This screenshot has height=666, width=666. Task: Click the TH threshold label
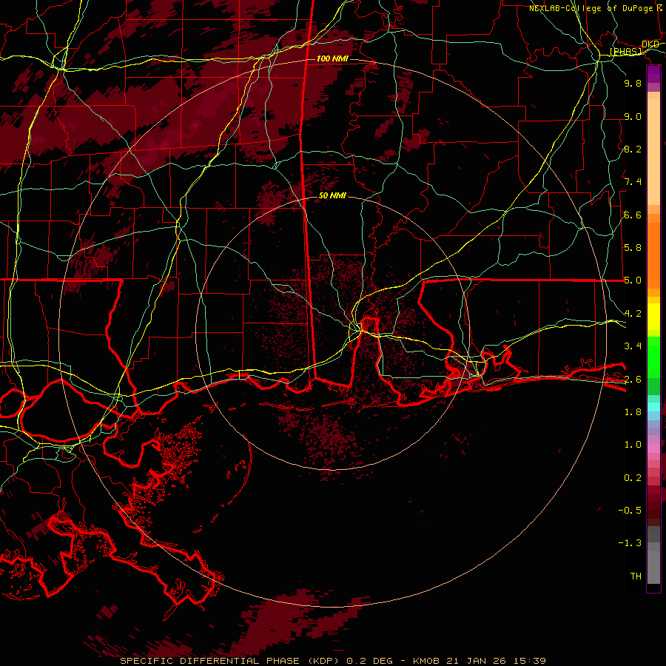coord(636,576)
